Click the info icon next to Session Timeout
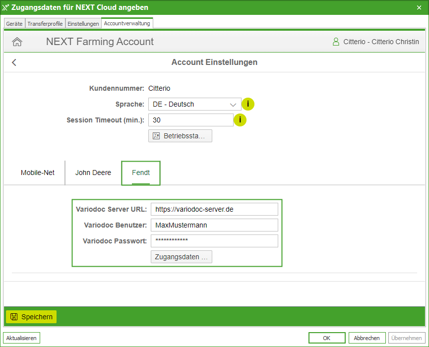The height and width of the screenshot is (347, 429). click(240, 120)
